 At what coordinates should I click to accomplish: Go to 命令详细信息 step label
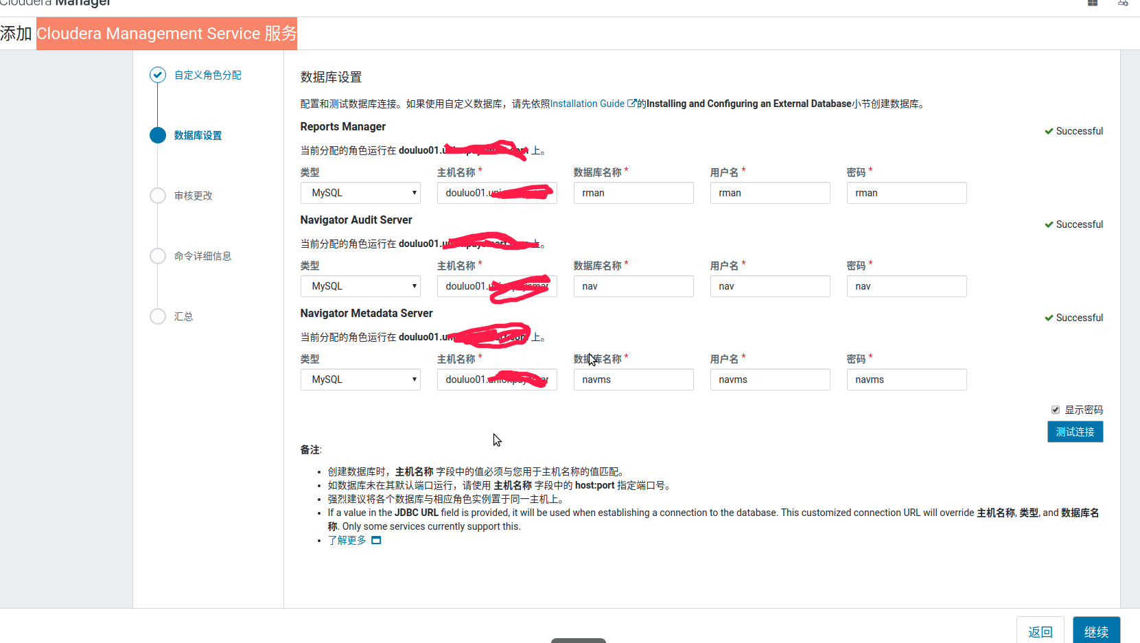(x=202, y=256)
